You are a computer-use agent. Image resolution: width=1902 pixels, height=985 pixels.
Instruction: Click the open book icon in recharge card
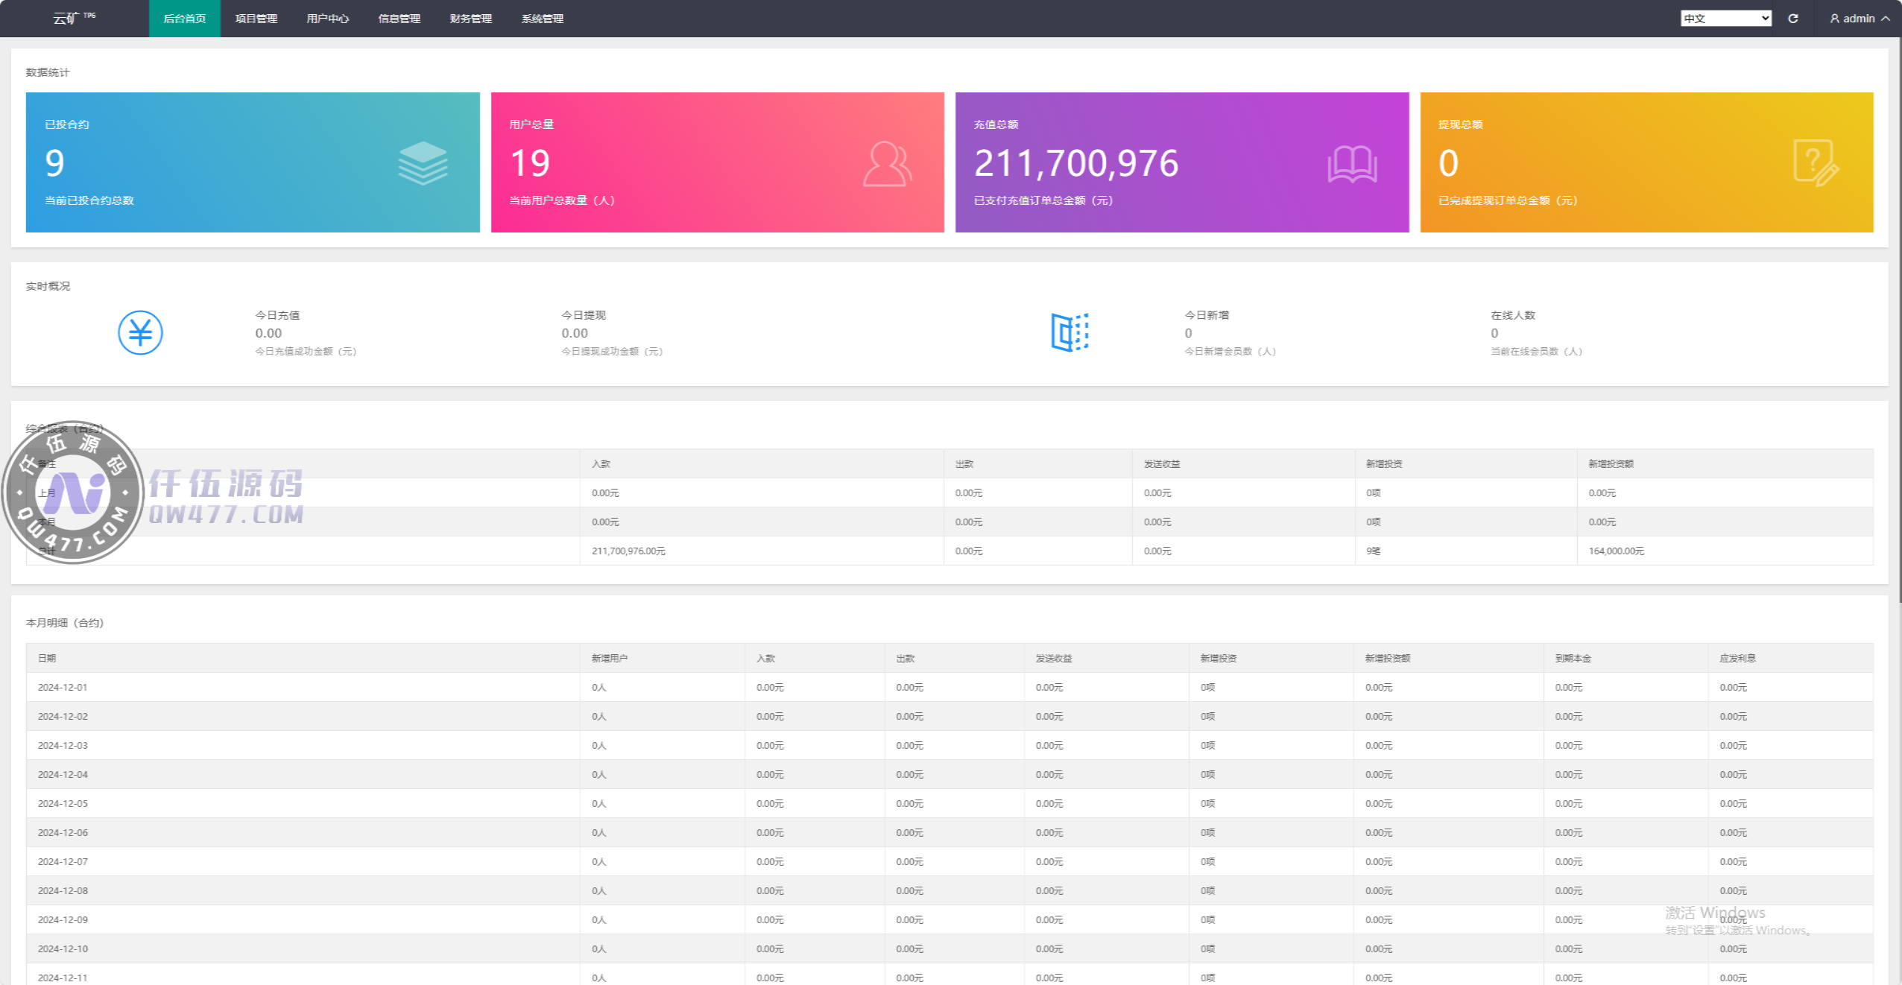[x=1351, y=164]
